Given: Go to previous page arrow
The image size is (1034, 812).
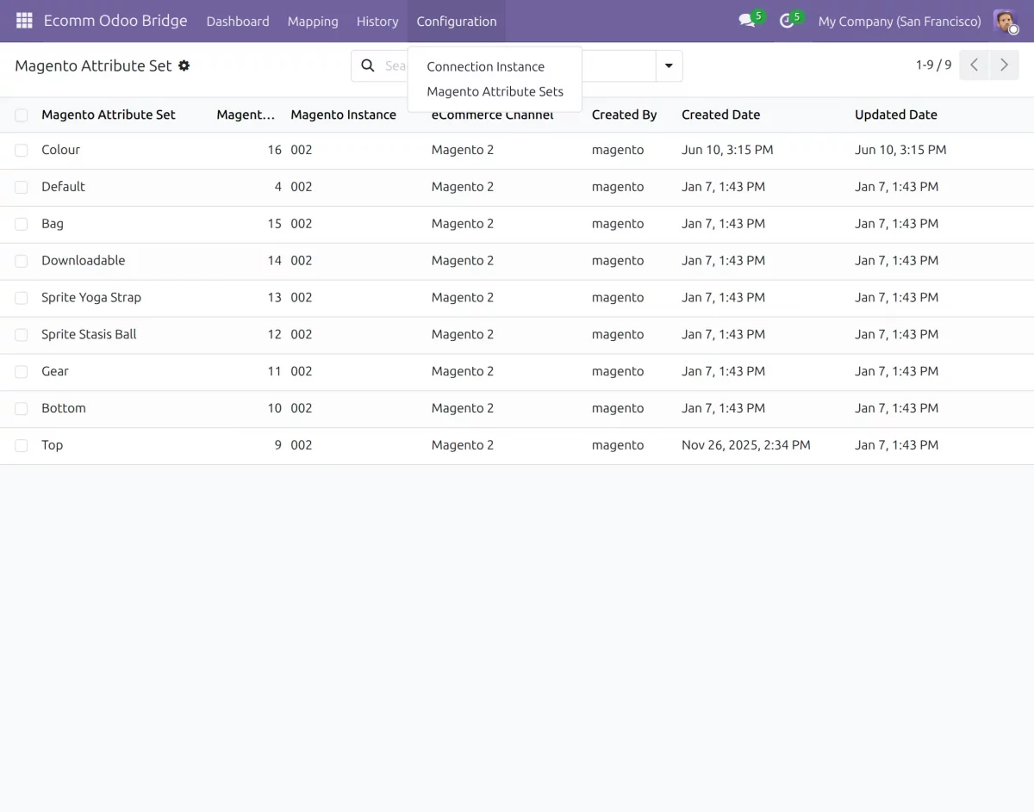Looking at the screenshot, I should coord(974,65).
